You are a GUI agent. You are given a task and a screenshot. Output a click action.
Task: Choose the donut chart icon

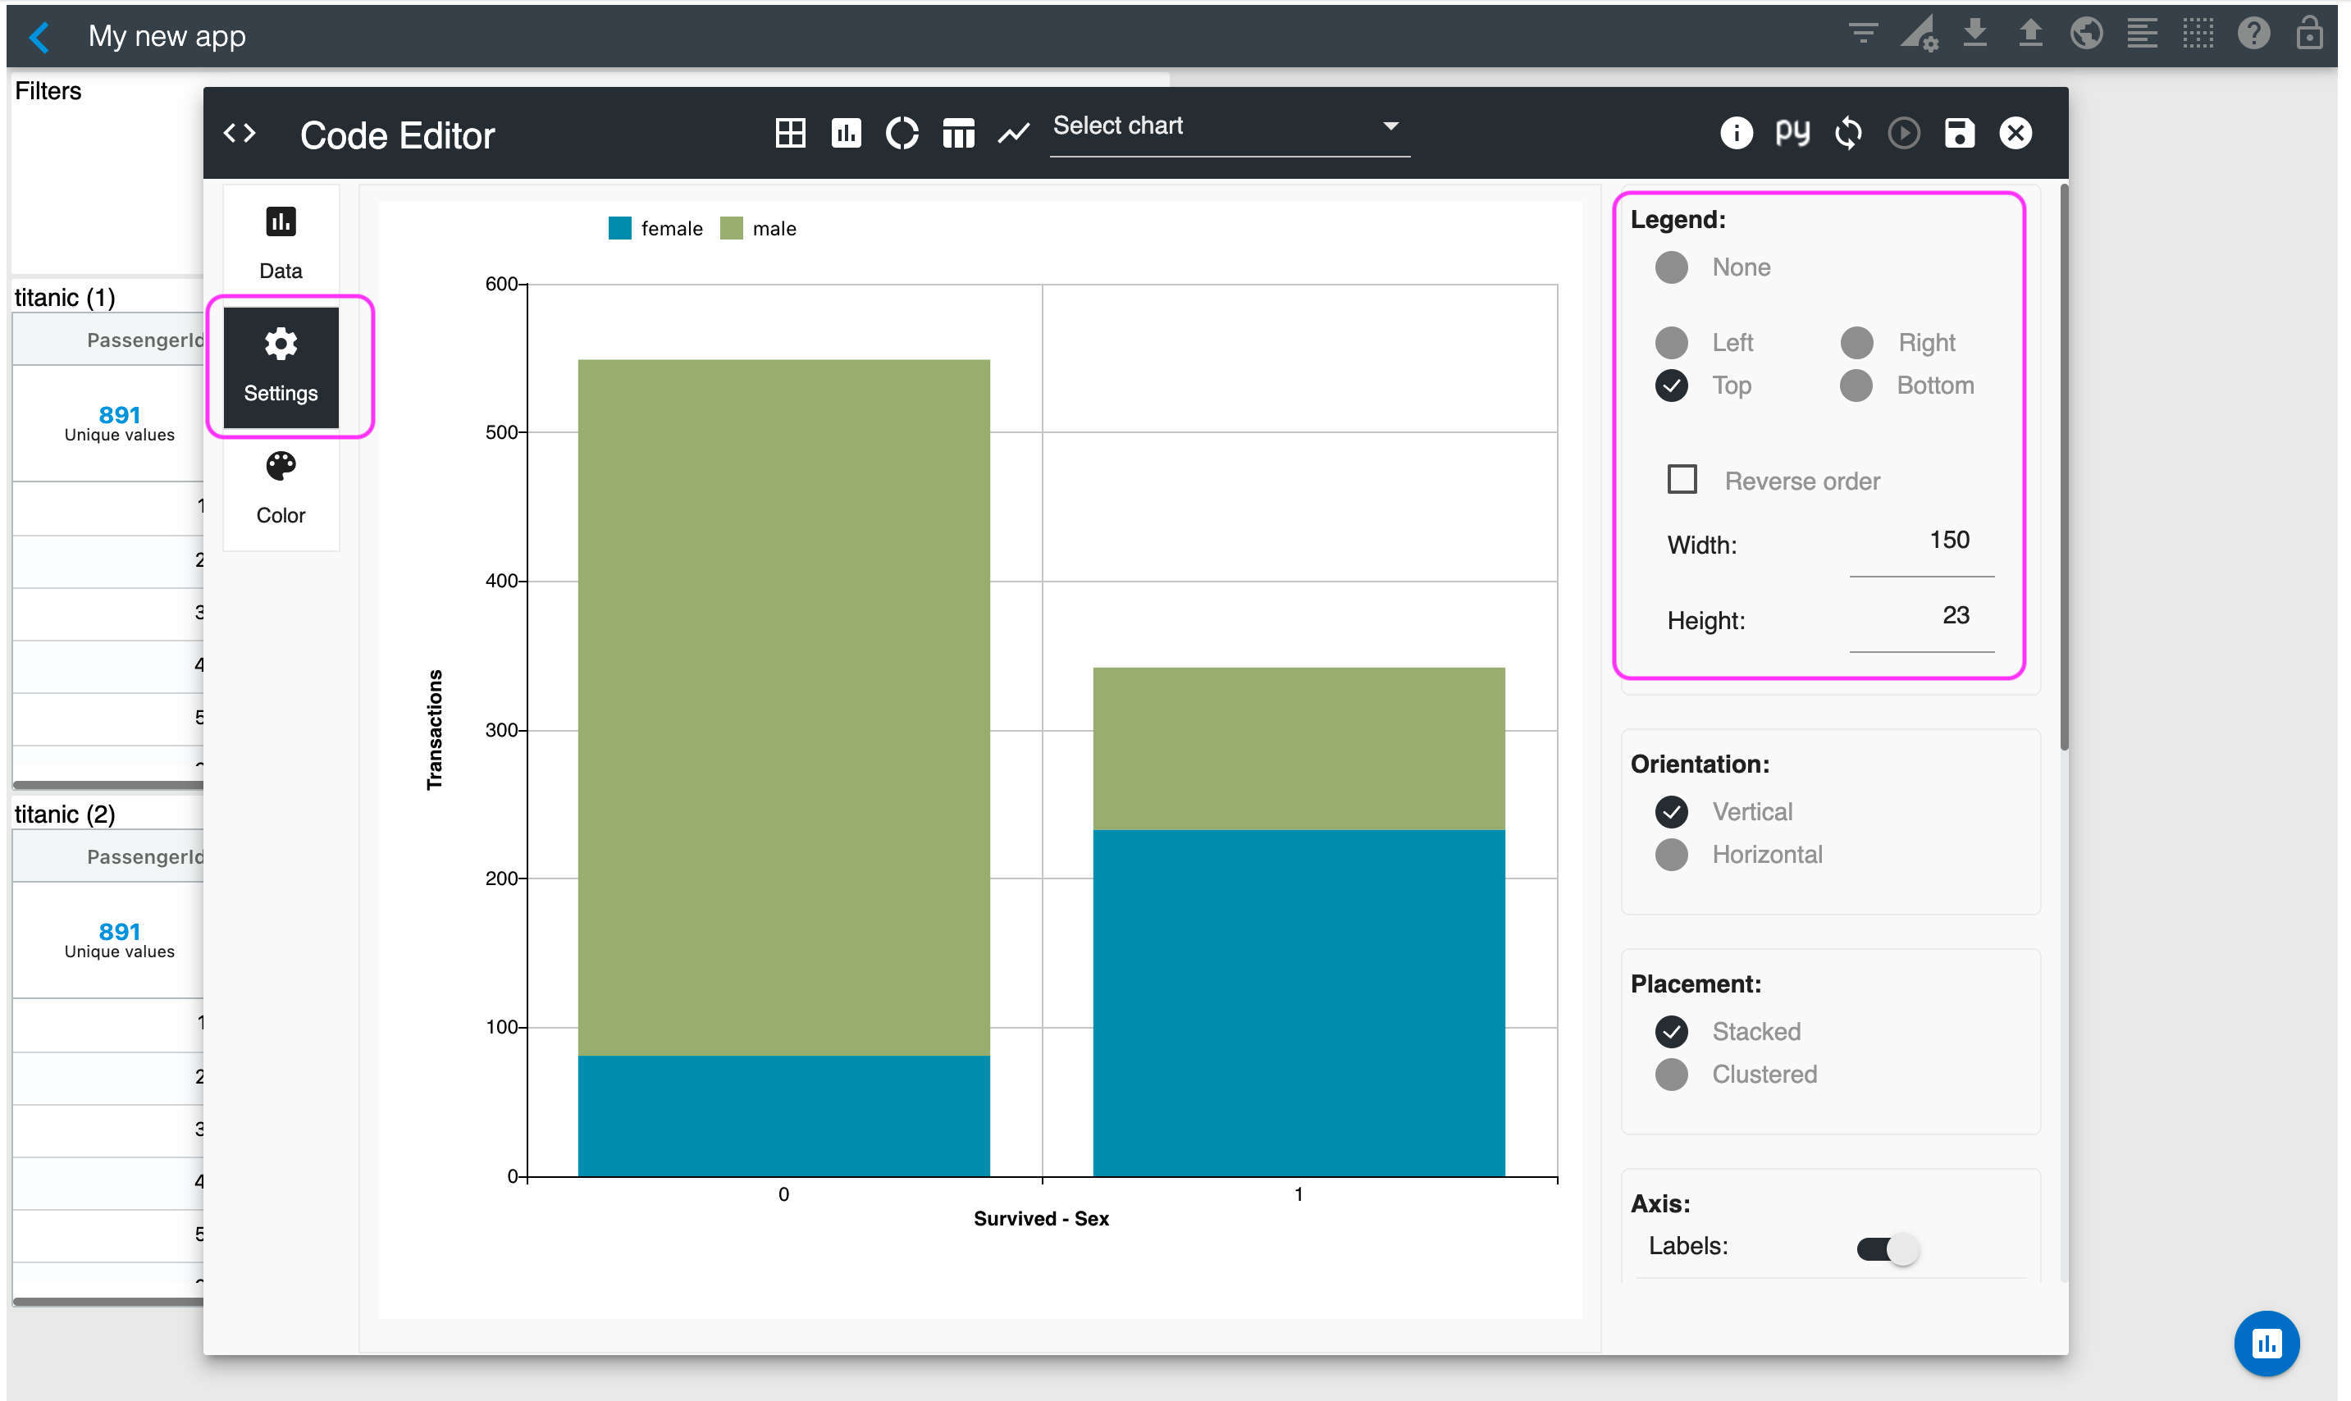coord(902,133)
